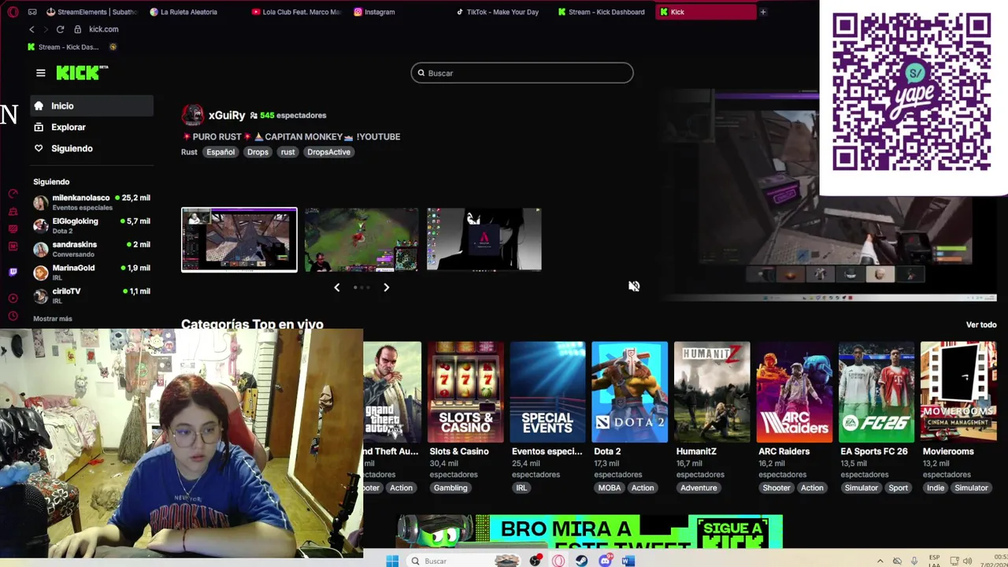Click the Windows taskbar Buscar box

[x=465, y=561]
